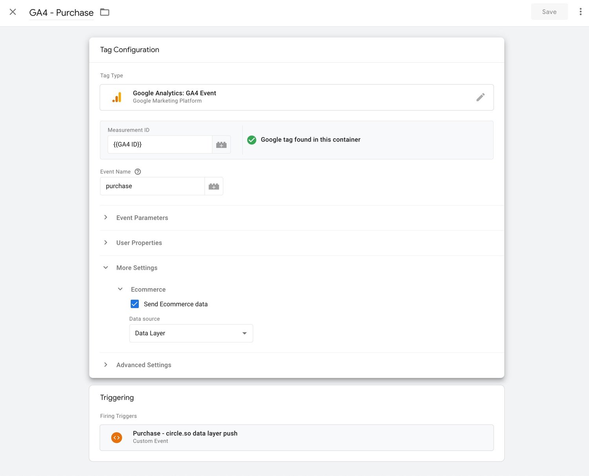The height and width of the screenshot is (476, 589).
Task: Close the tag editor with the X icon
Action: (13, 12)
